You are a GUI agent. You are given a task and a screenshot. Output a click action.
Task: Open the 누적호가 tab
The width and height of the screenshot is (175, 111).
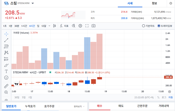pyautogui.click(x=30, y=106)
